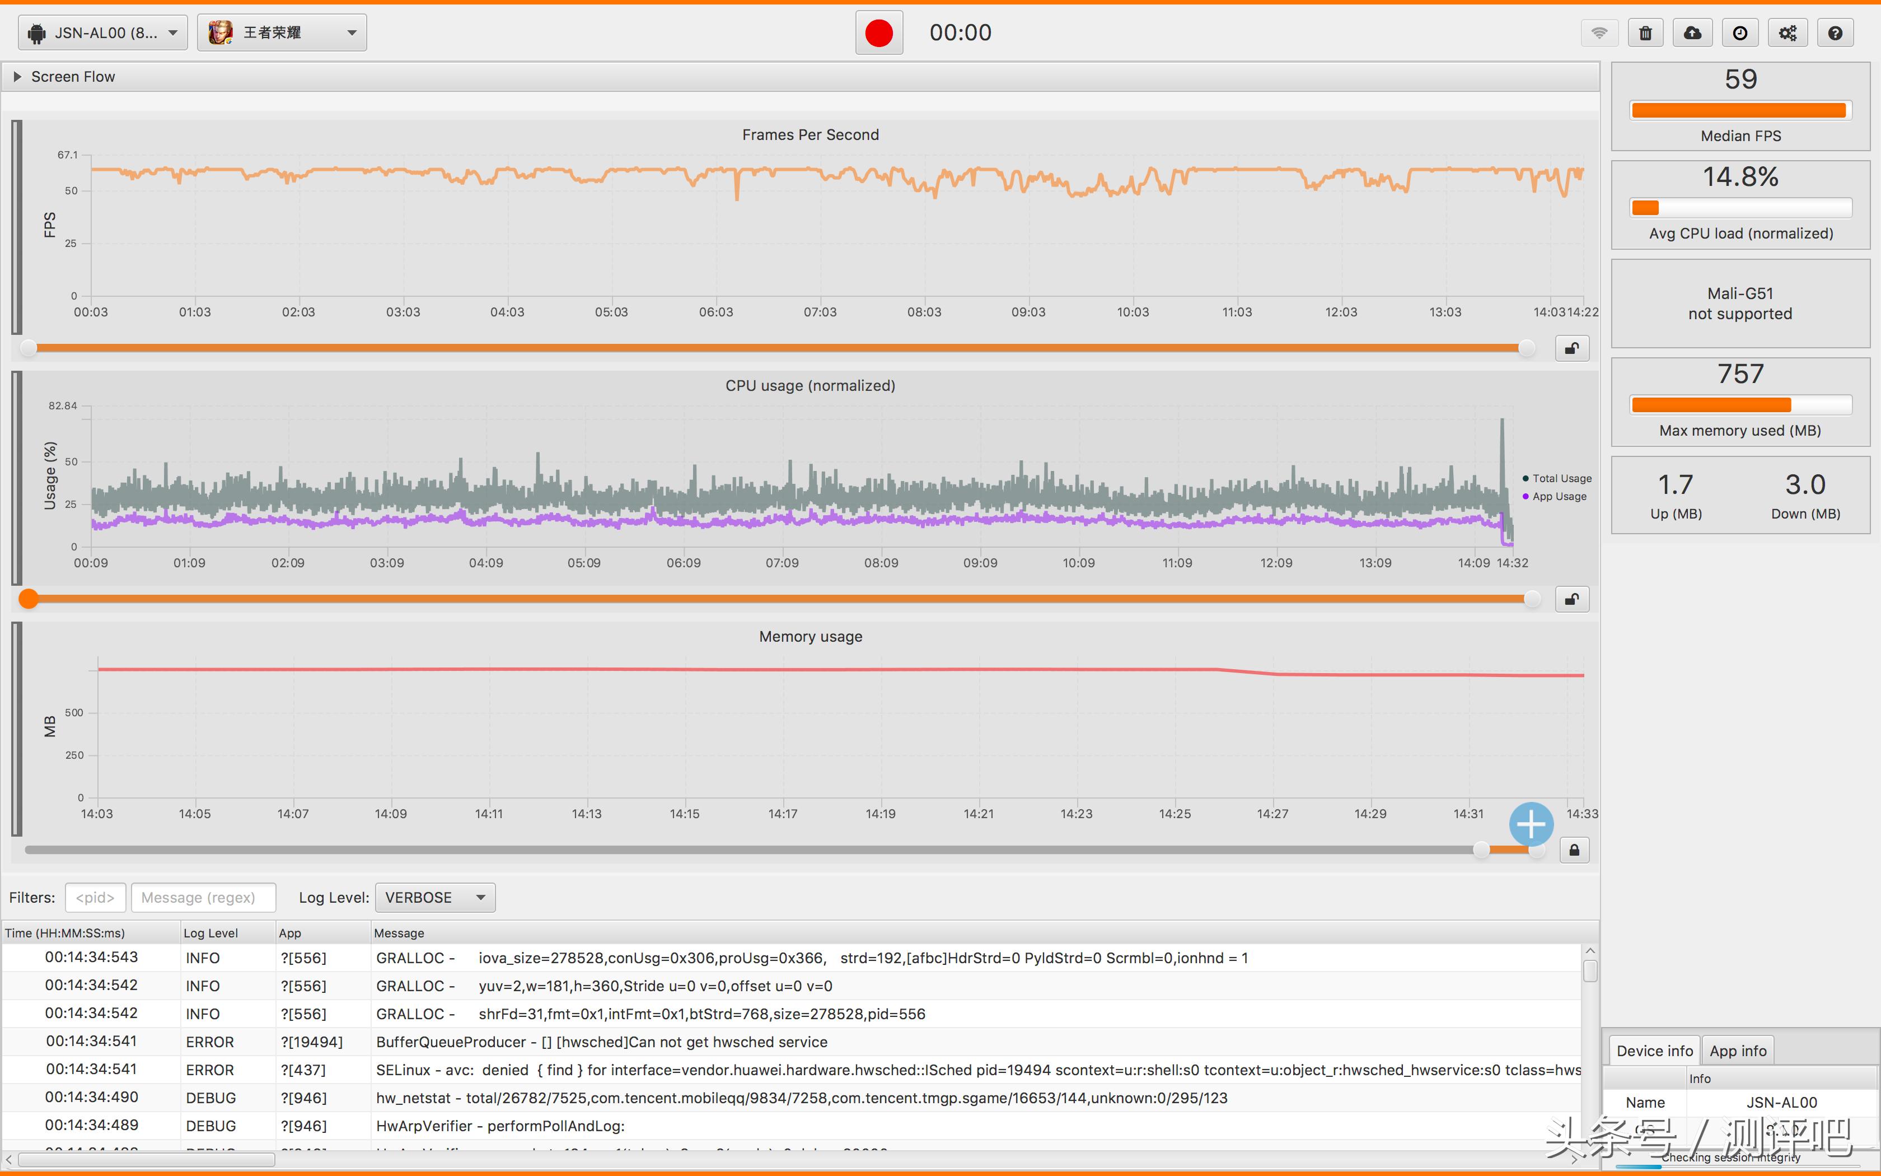Click the Avg CPU load 14.8% panel
This screenshot has height=1176, width=1881.
point(1740,206)
